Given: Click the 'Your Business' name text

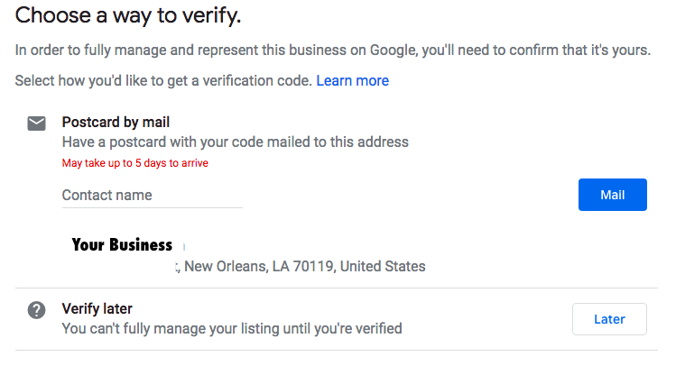Looking at the screenshot, I should (122, 244).
